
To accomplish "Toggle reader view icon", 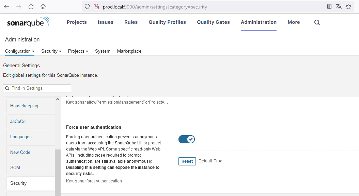I will [x=329, y=7].
